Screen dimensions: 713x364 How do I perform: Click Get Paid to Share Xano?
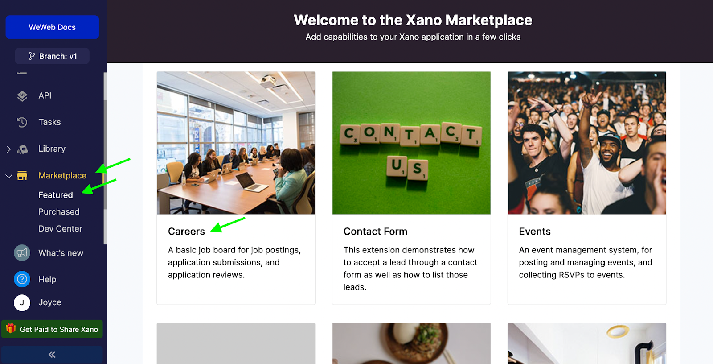point(59,329)
